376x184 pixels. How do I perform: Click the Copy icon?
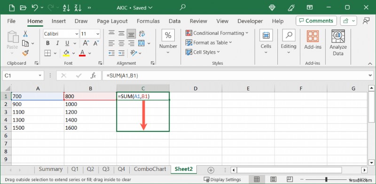(25, 43)
